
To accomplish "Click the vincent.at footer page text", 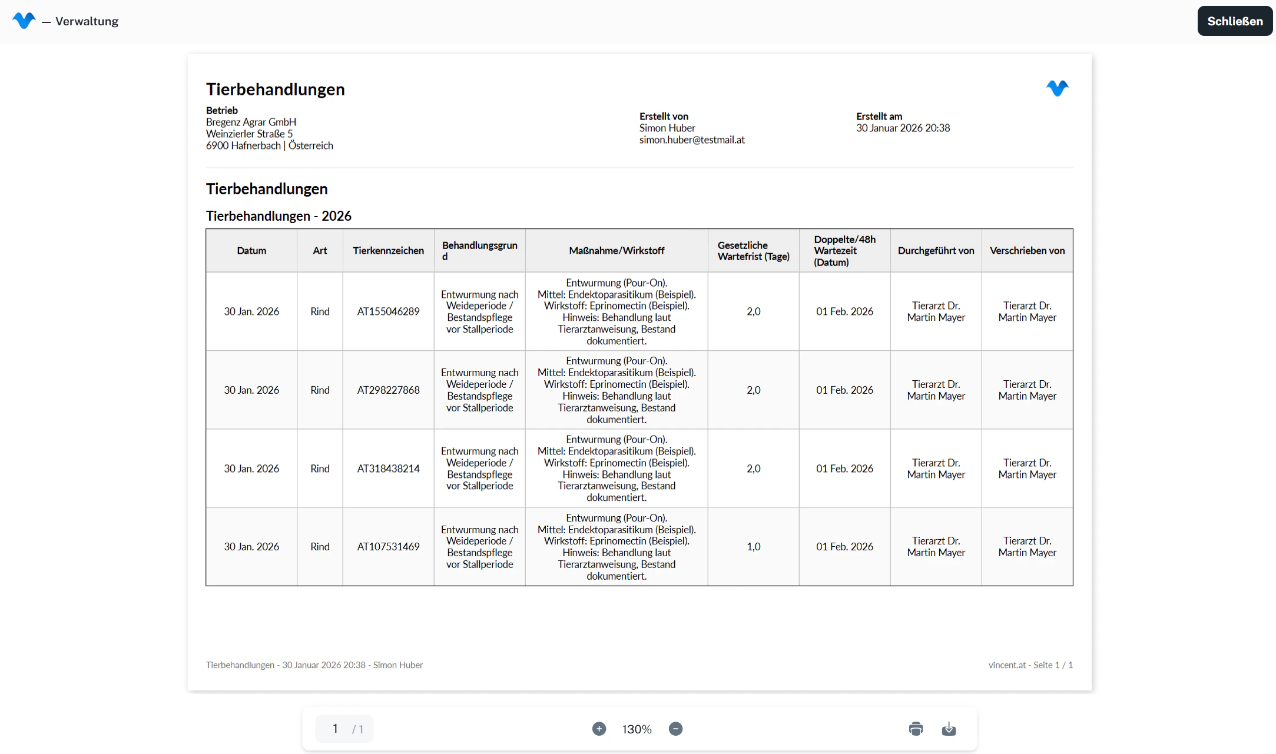I will pyautogui.click(x=1030, y=665).
